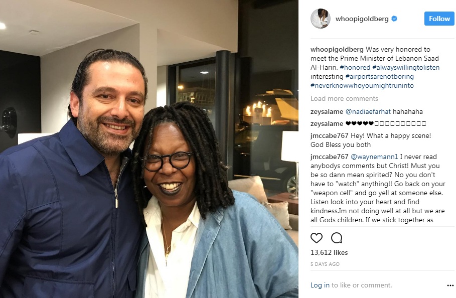Image resolution: width=456 pixels, height=298 pixels.
Task: View the 13,612 likes list
Action: (329, 252)
